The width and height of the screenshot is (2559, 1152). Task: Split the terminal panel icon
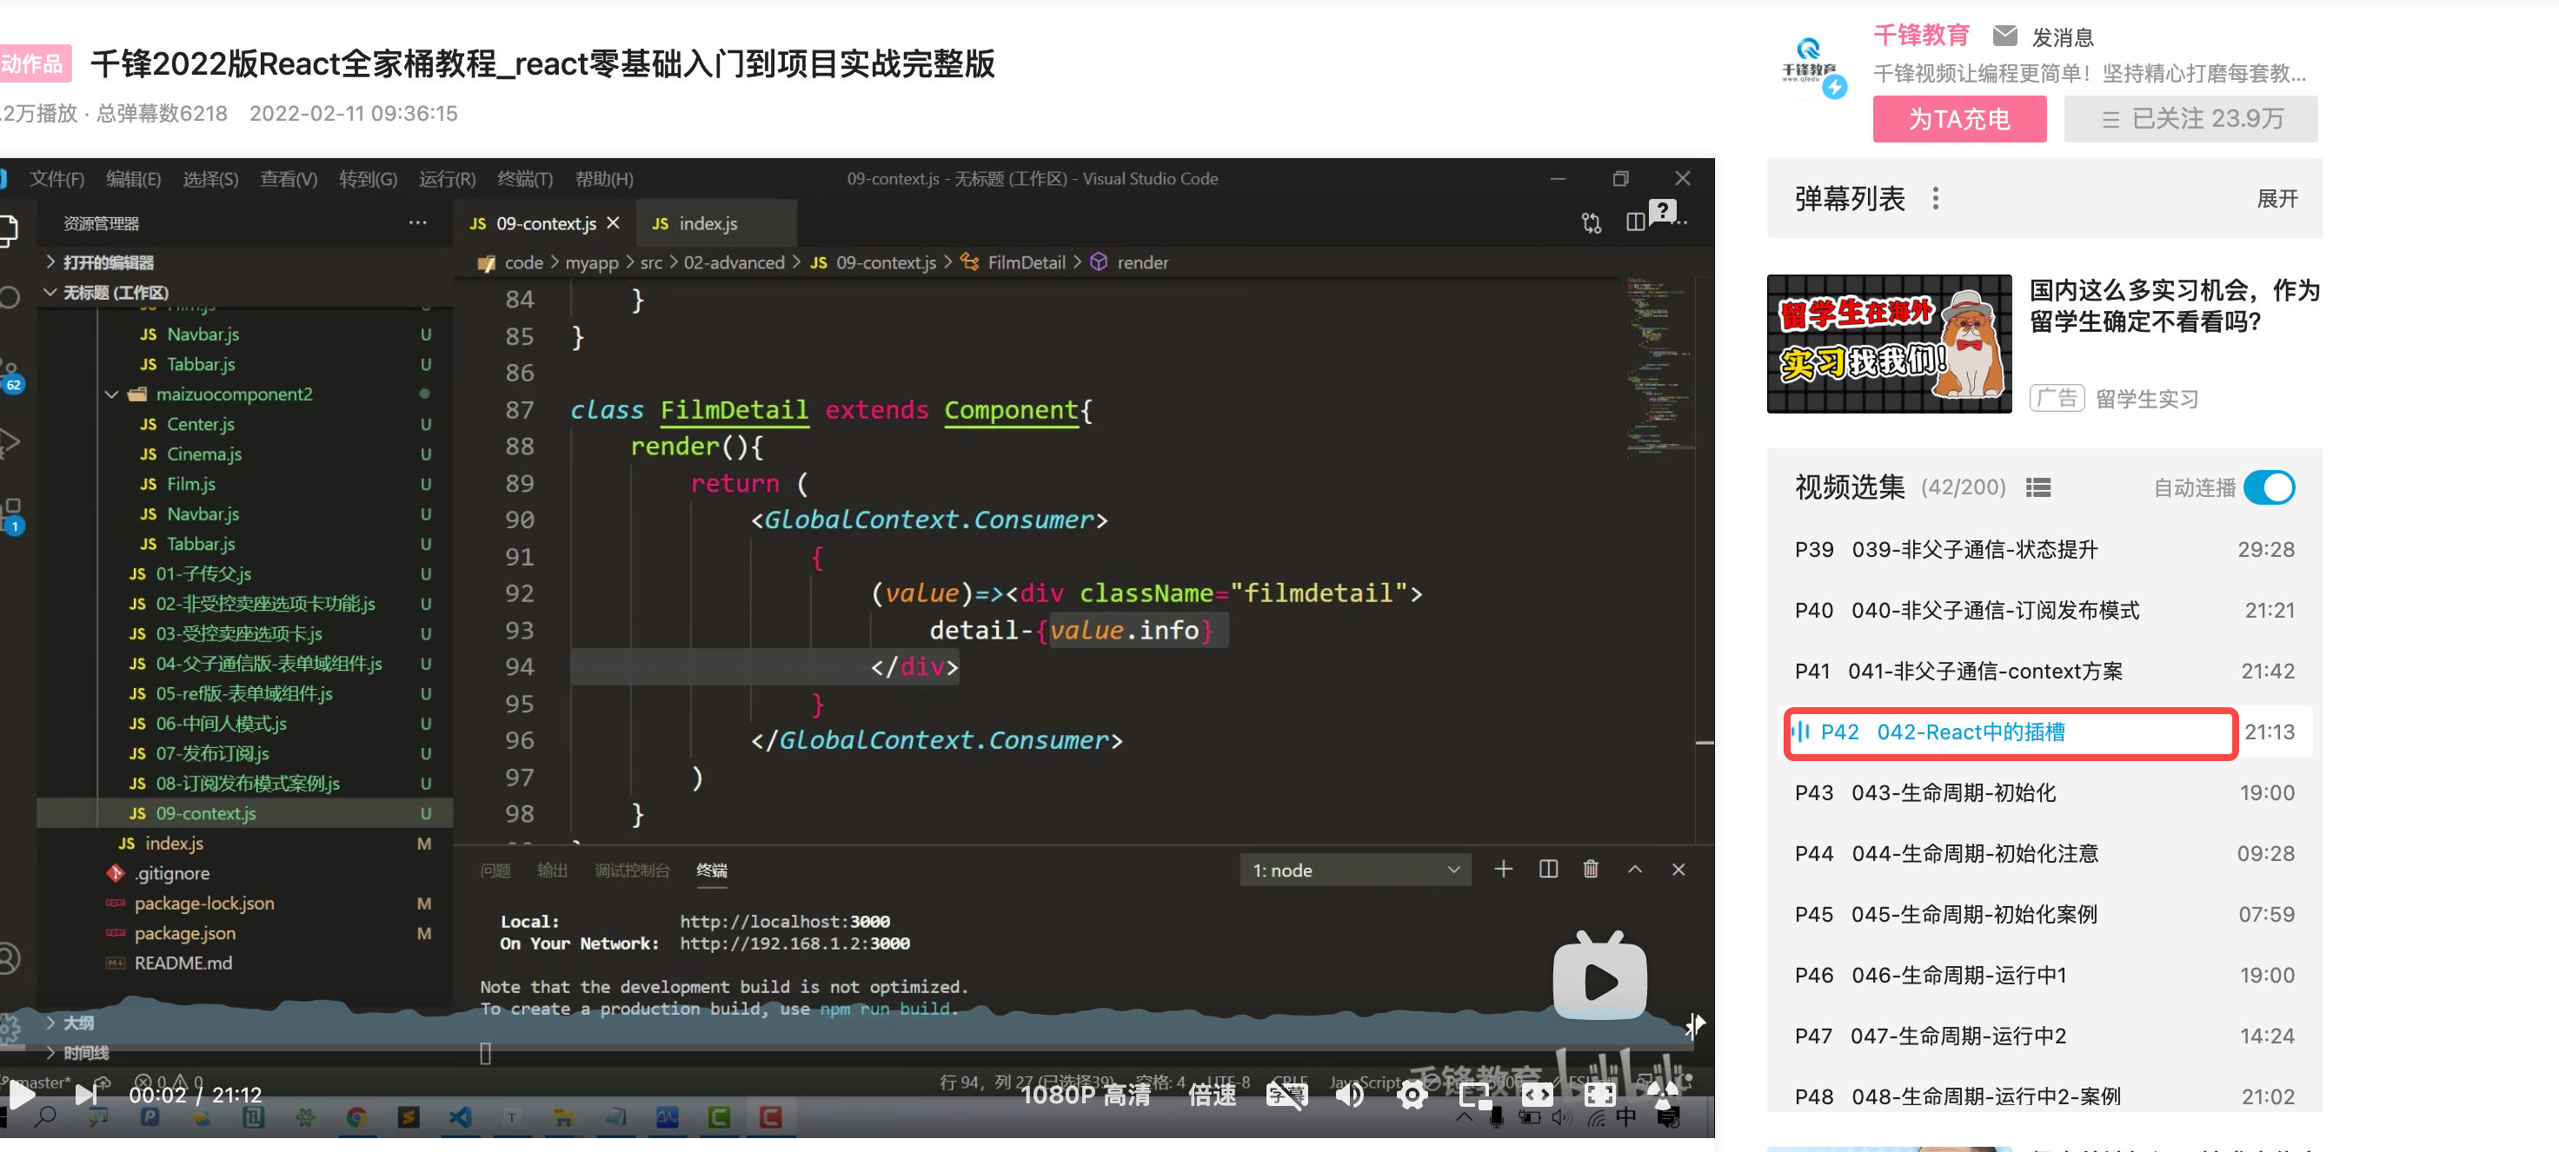(x=1548, y=869)
